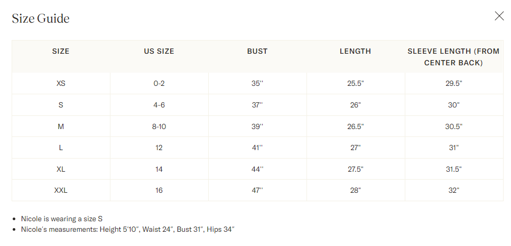Select the 0-2 US size cell

pyautogui.click(x=159, y=84)
